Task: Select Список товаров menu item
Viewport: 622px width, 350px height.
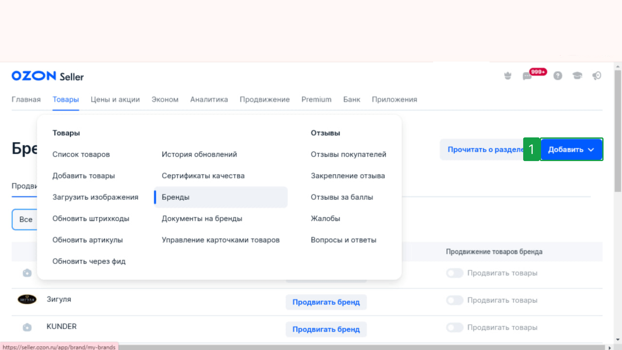Action: (81, 154)
